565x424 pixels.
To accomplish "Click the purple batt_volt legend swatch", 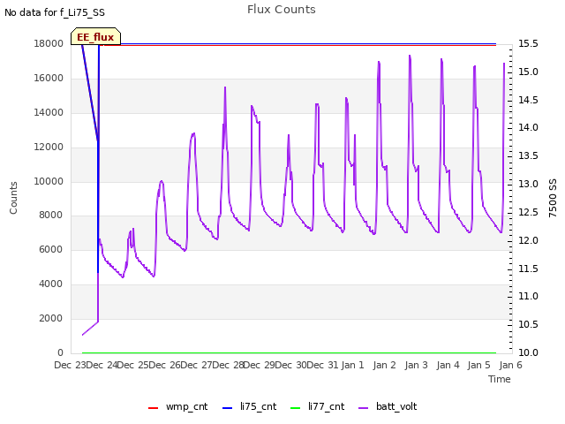I will click(364, 408).
